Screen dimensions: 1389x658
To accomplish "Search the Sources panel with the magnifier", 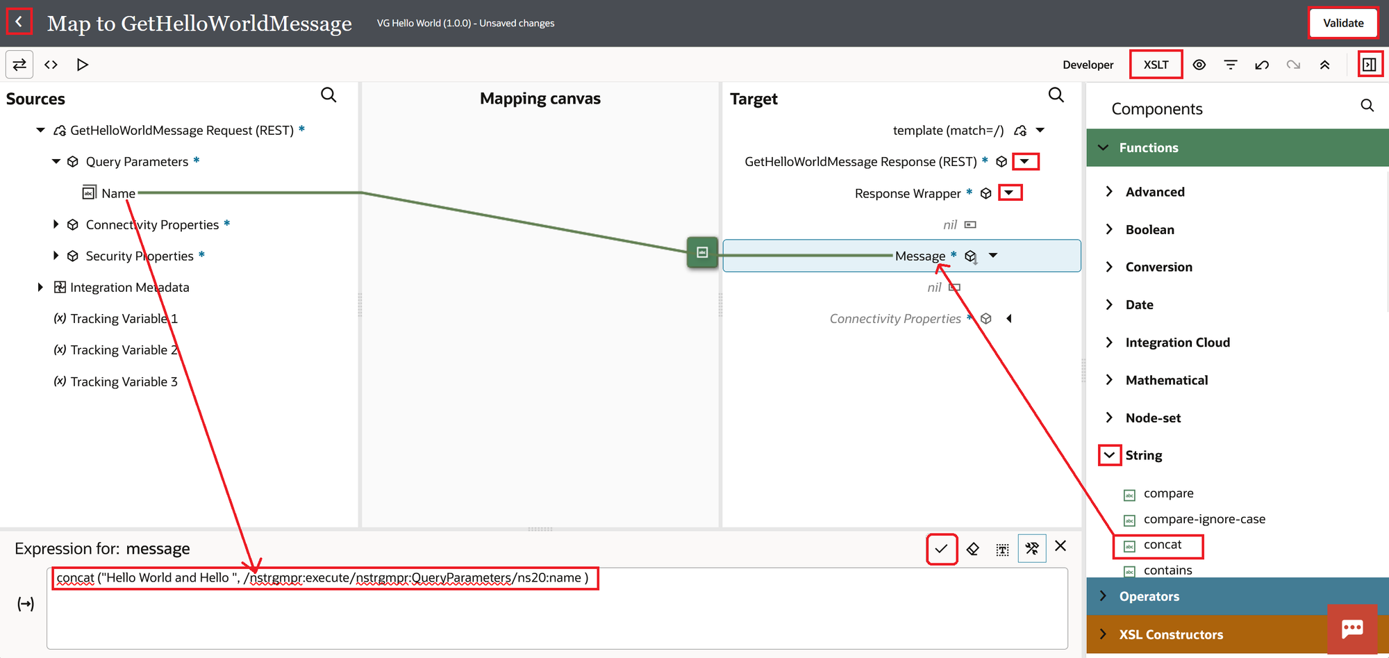I will click(328, 95).
